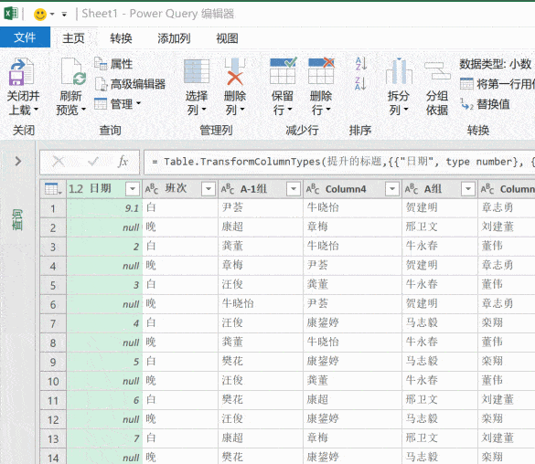Click the 删除列 remove columns icon
535x464 pixels.
pyautogui.click(x=235, y=71)
